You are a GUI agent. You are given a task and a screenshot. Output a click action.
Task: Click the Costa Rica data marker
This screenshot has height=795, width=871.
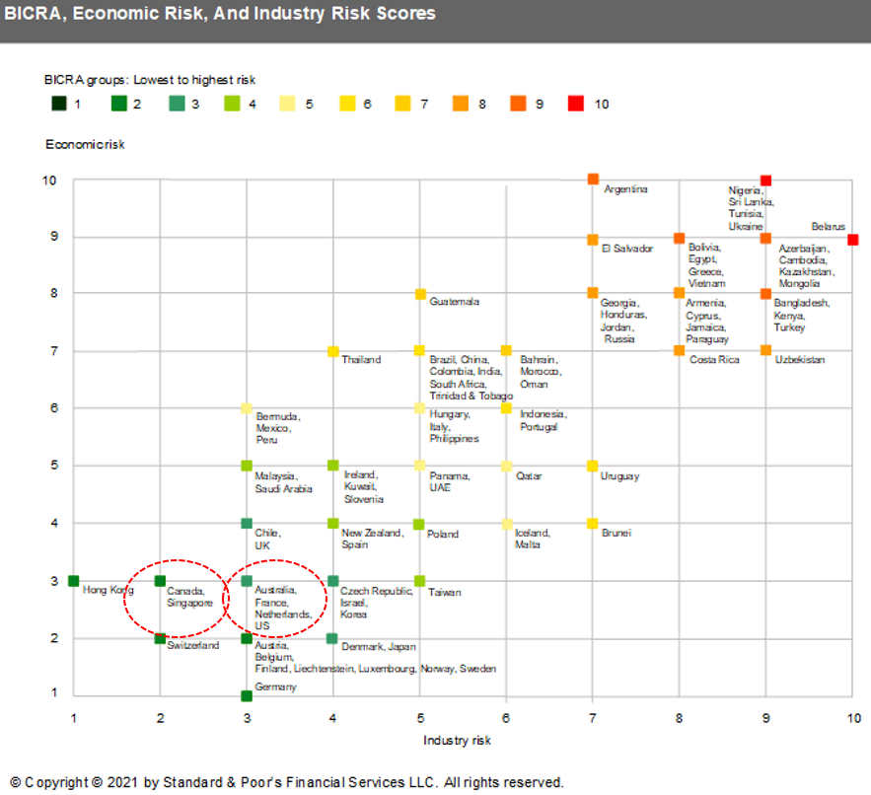click(679, 350)
